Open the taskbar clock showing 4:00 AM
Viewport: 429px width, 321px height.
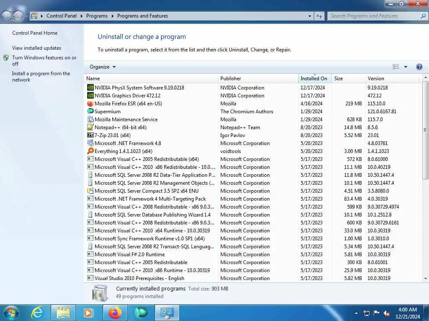pyautogui.click(x=407, y=313)
